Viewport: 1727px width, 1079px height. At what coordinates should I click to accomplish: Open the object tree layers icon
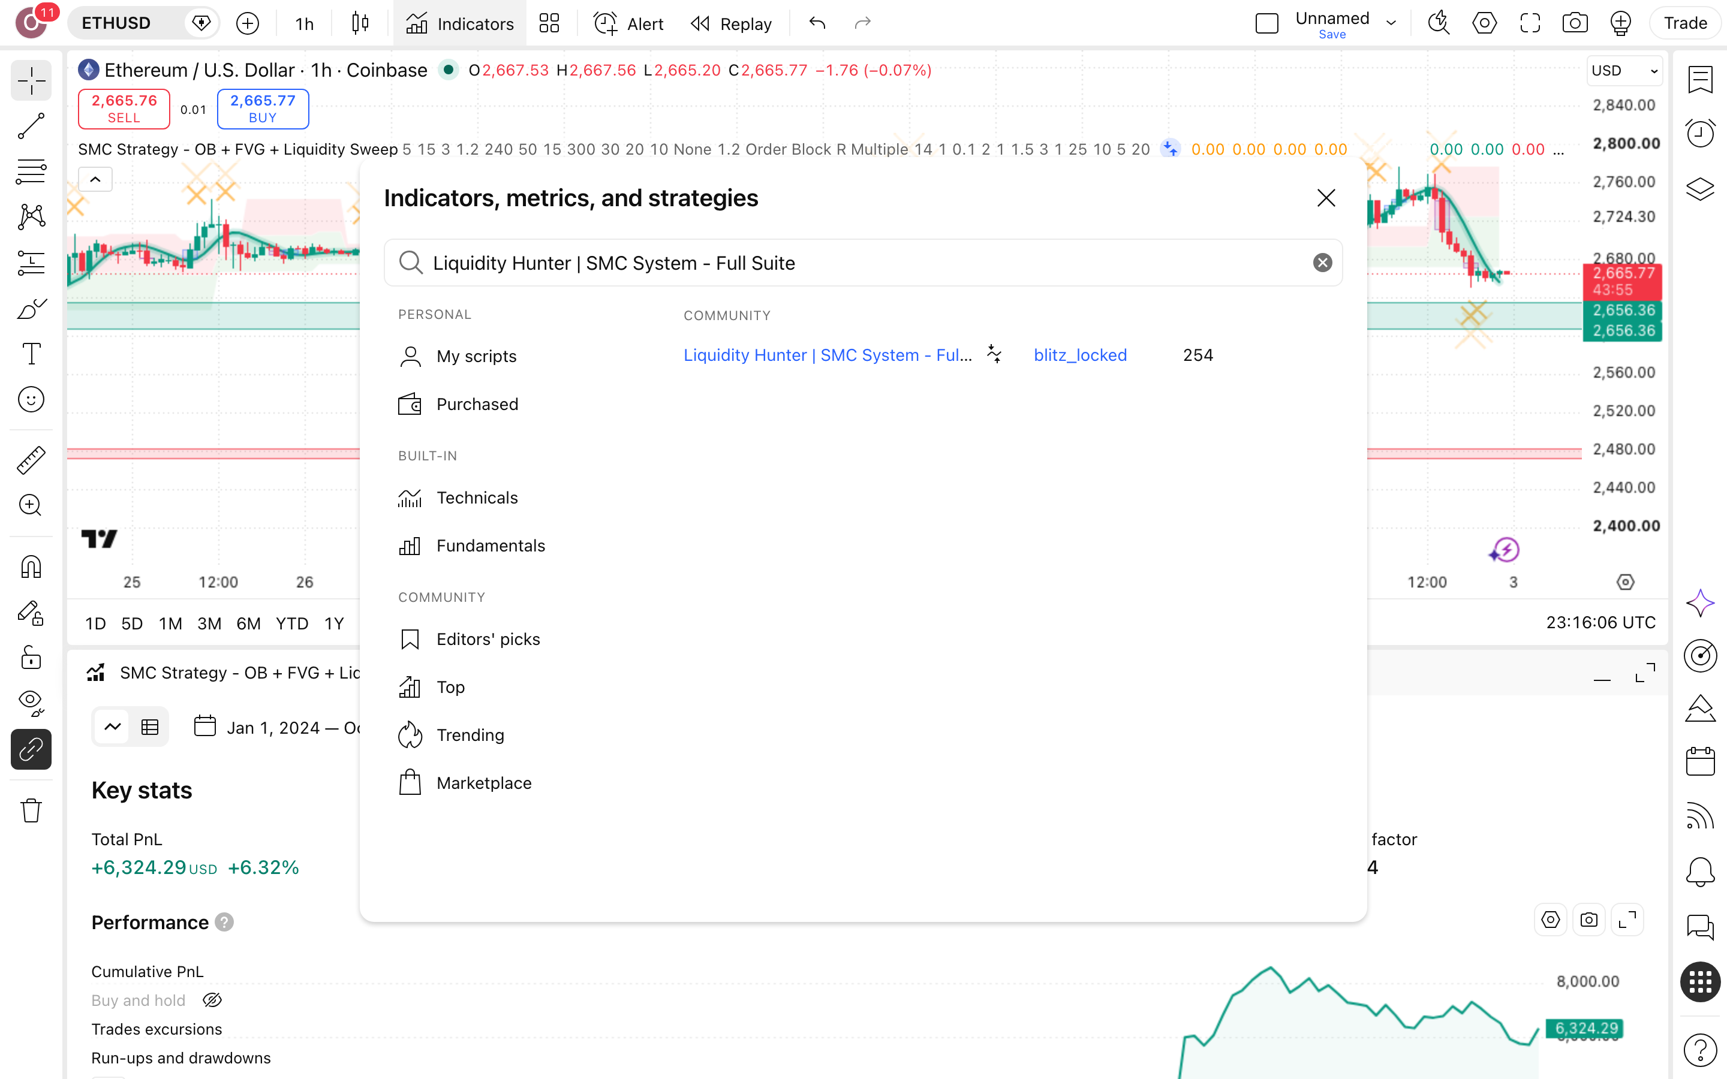click(1700, 189)
